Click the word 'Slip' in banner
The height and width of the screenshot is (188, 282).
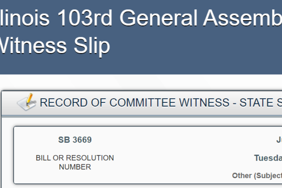coord(92,46)
